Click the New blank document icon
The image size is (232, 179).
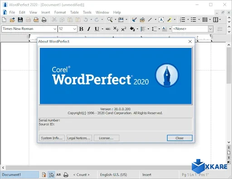pos(4,19)
